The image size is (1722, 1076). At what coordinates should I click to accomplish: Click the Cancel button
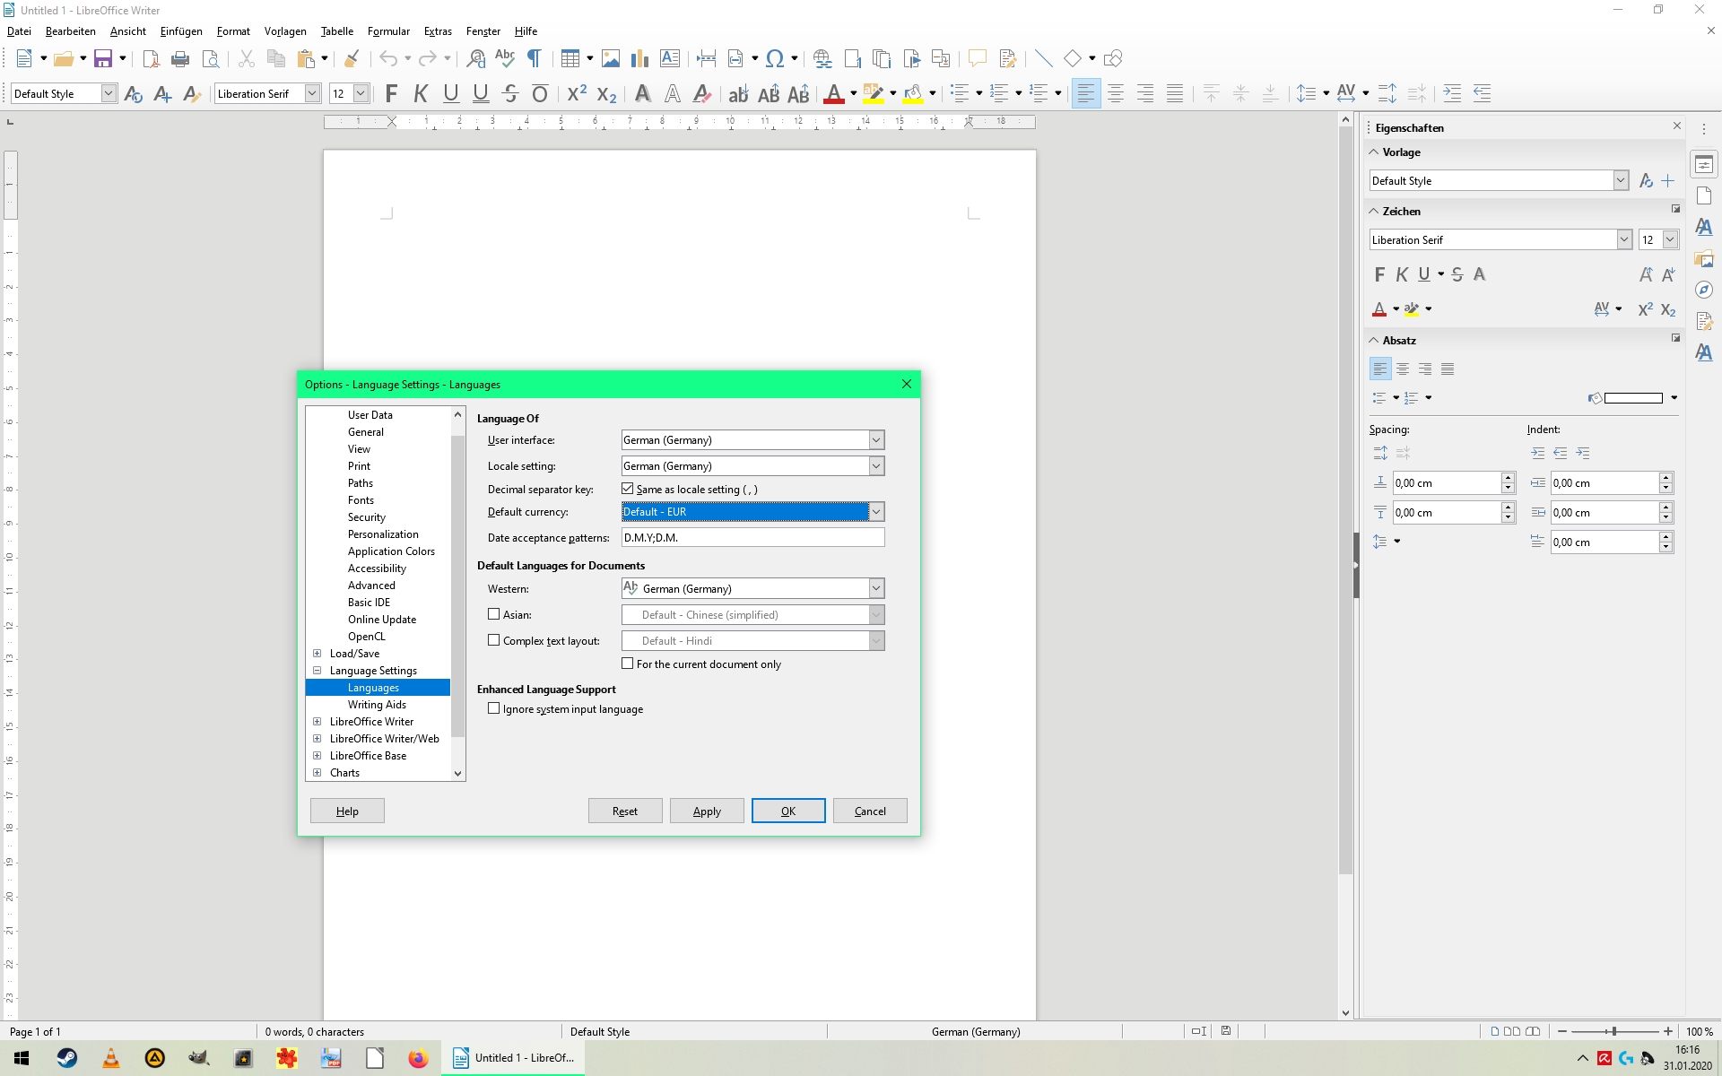(870, 811)
